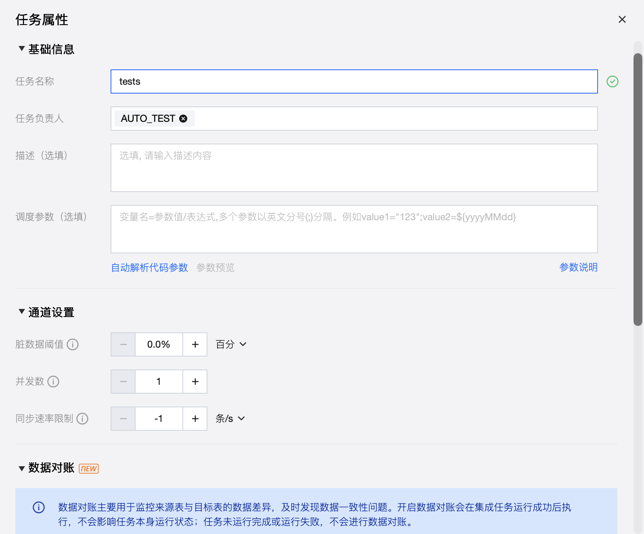The width and height of the screenshot is (644, 534).
Task: Open the 参数说明 link
Action: click(578, 267)
